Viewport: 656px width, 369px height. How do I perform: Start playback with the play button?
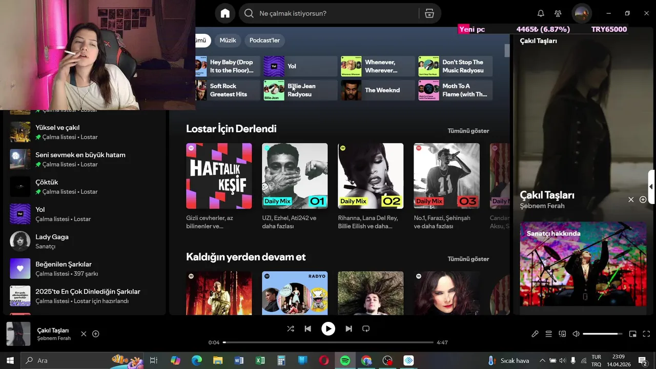tap(328, 329)
